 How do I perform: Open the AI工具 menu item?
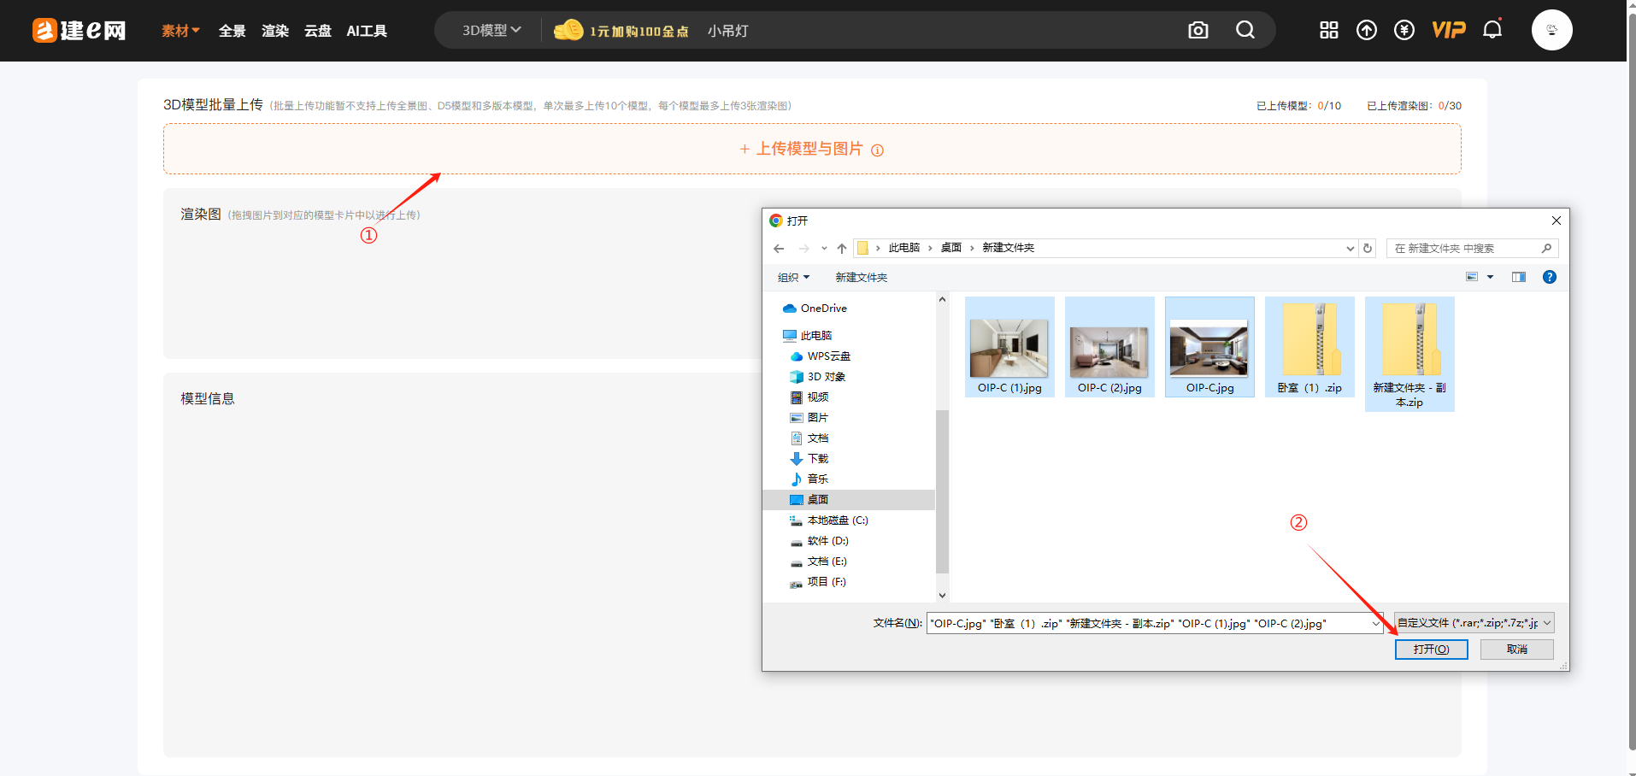click(x=367, y=31)
